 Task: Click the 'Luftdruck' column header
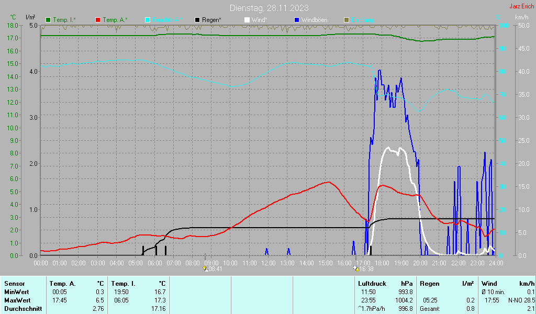click(372, 284)
